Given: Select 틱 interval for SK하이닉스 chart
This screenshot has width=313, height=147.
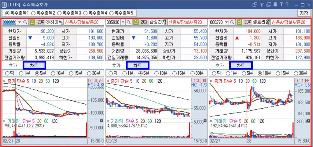Looking at the screenshot, I should [x=7, y=73].
